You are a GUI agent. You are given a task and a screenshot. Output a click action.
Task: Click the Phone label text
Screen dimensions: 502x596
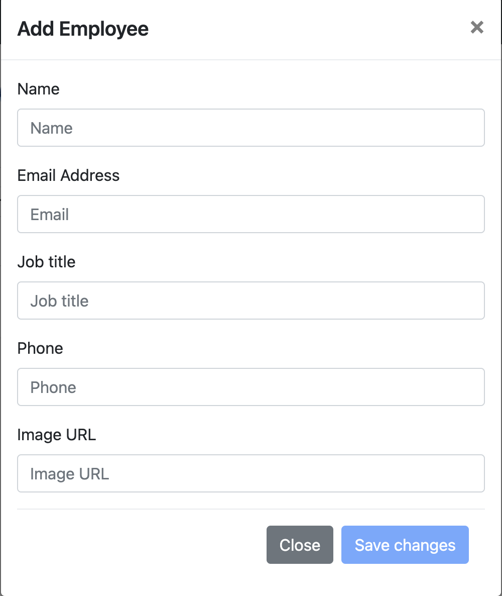point(40,348)
